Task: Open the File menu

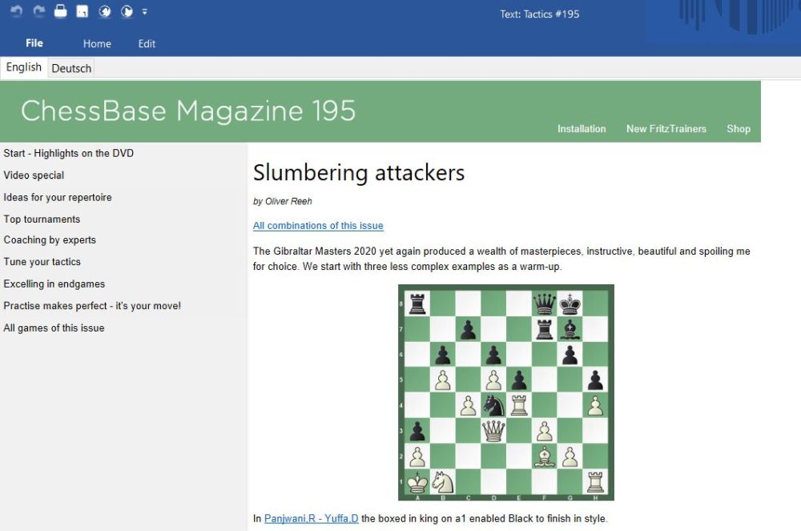Action: tap(34, 43)
